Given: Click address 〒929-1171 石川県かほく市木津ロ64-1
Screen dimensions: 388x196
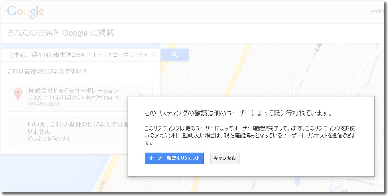Looking at the screenshot, I should click(73, 98).
